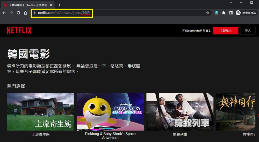Minimize the browser window
Screen dimensions: 259x142
pos(241,3)
